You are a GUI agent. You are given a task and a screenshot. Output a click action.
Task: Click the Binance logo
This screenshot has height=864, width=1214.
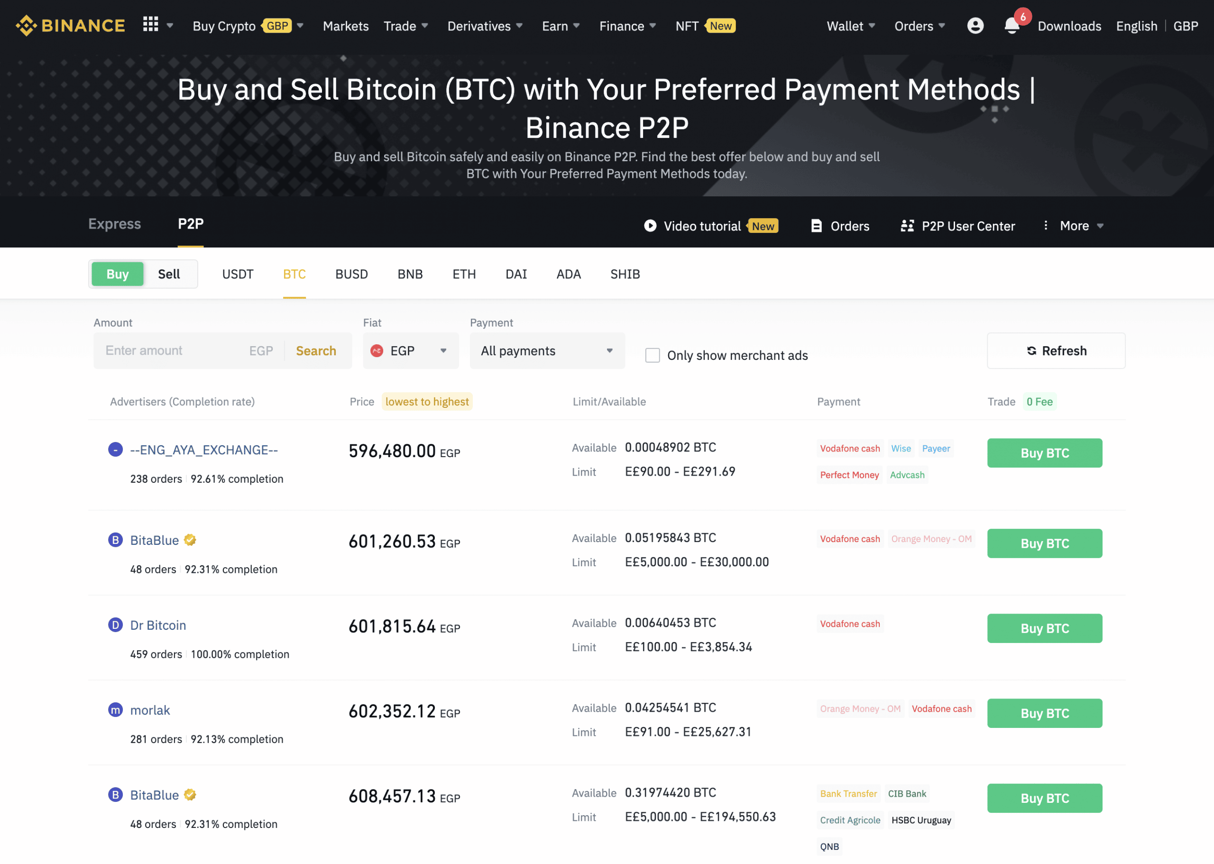pos(70,26)
